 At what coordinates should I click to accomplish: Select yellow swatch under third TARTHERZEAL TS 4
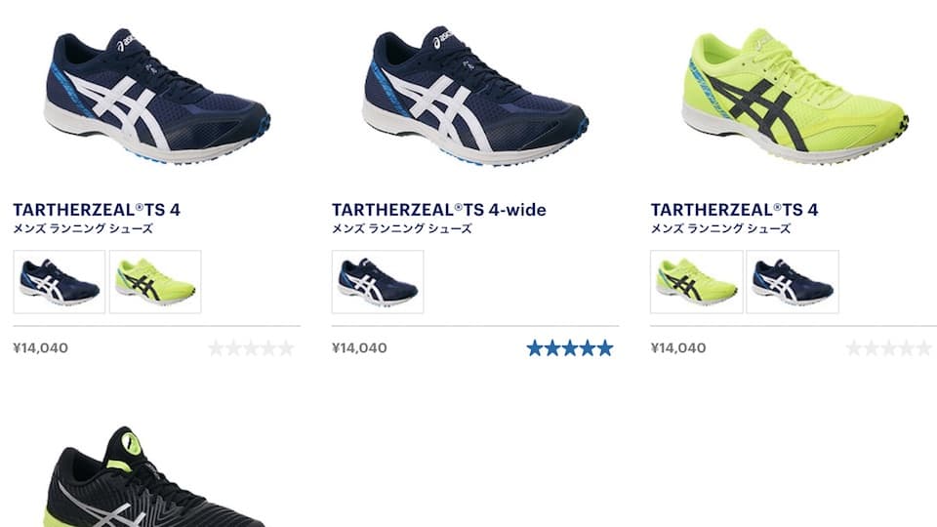[x=697, y=281]
